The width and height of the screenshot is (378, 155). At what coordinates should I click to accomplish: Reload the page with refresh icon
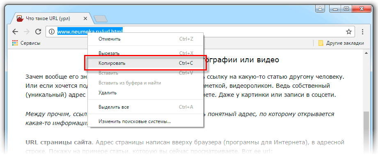coord(38,32)
